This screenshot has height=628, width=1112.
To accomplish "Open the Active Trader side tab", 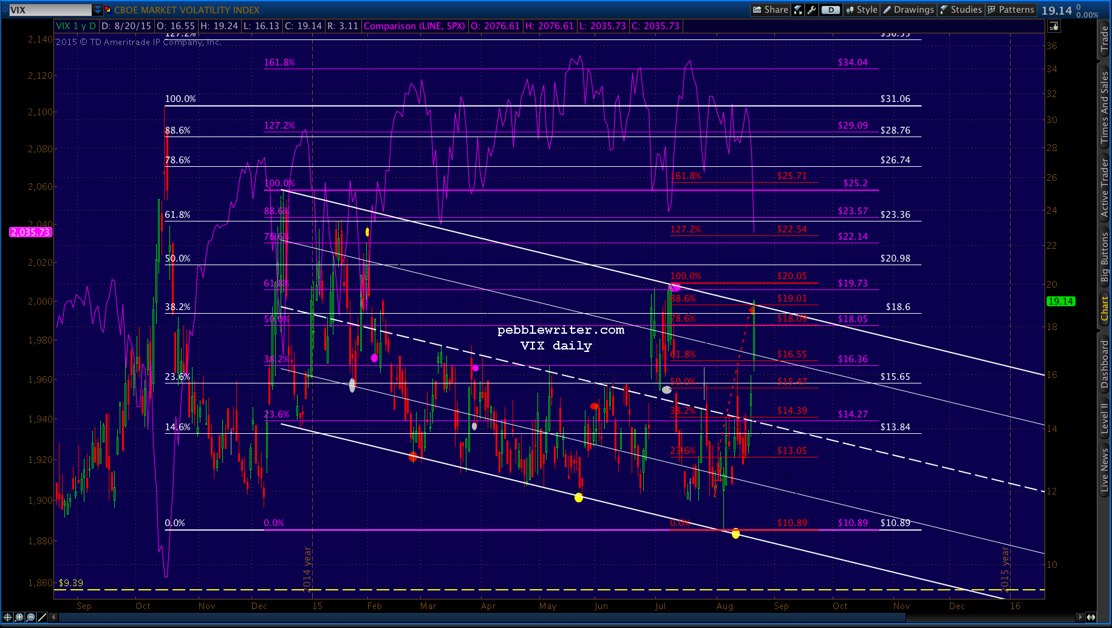I will point(1105,187).
